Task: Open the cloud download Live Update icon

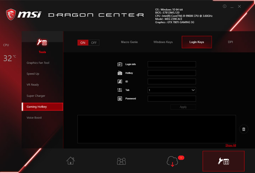Action: click(x=172, y=161)
